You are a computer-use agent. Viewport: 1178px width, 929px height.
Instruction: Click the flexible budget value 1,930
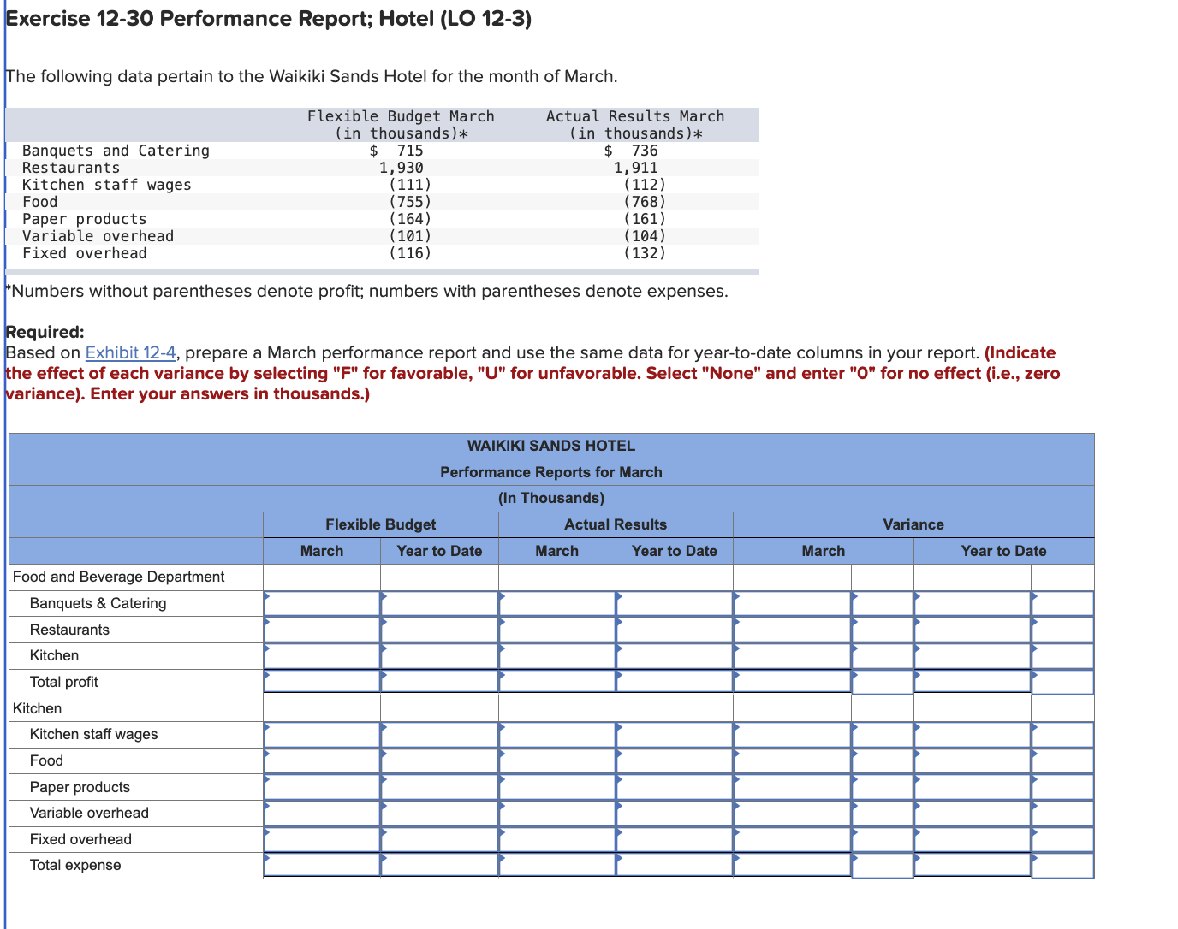point(402,168)
